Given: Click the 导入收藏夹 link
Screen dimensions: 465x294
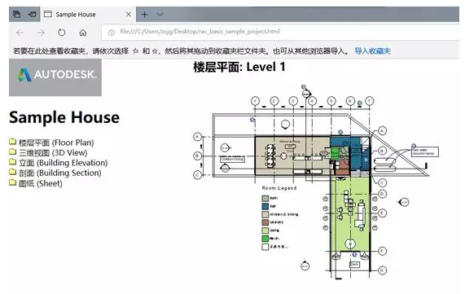Looking at the screenshot, I should (372, 51).
